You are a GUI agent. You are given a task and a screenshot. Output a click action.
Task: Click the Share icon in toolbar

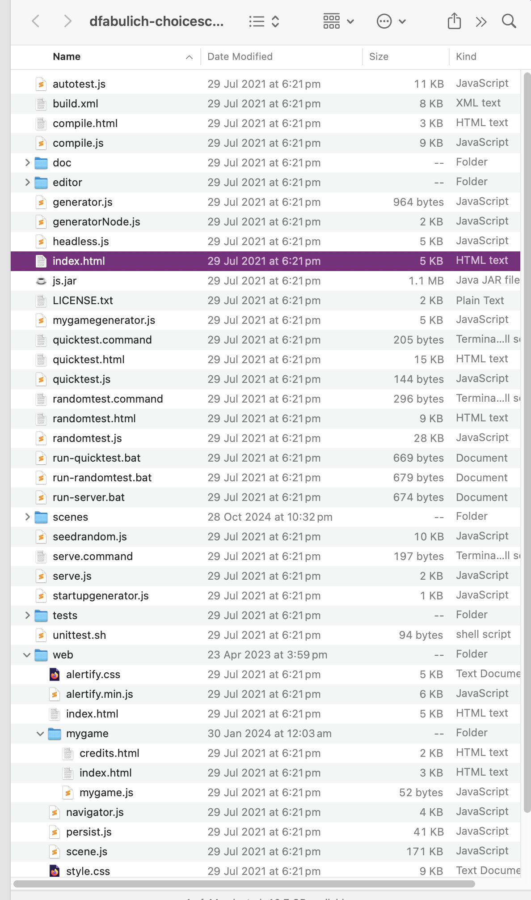click(x=454, y=21)
